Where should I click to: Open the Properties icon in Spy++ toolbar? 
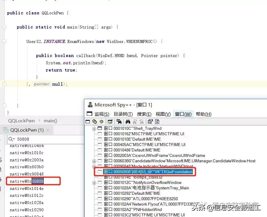coord(150,121)
